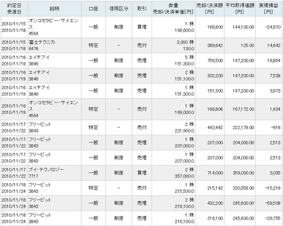Viewport: 283px width, 226px height.
Task: Select the realized loss value -15,216
Action: point(273,188)
